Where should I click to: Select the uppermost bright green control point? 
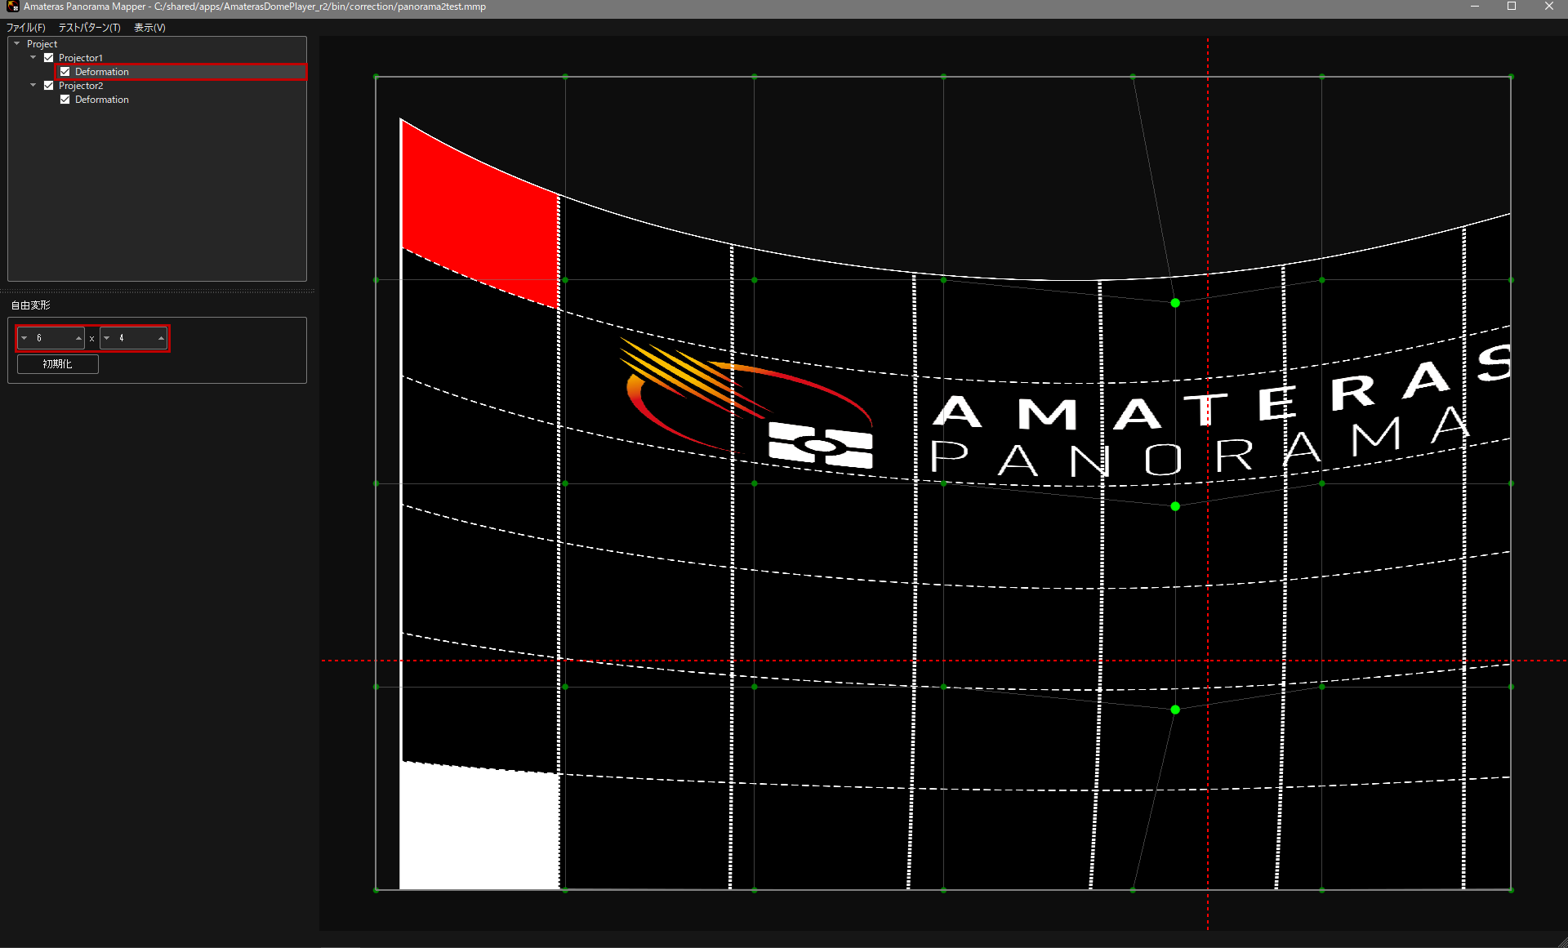(x=1175, y=303)
